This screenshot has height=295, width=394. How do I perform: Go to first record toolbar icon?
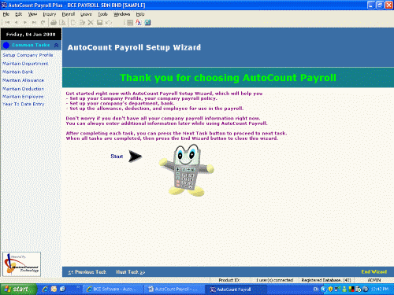point(7,23)
